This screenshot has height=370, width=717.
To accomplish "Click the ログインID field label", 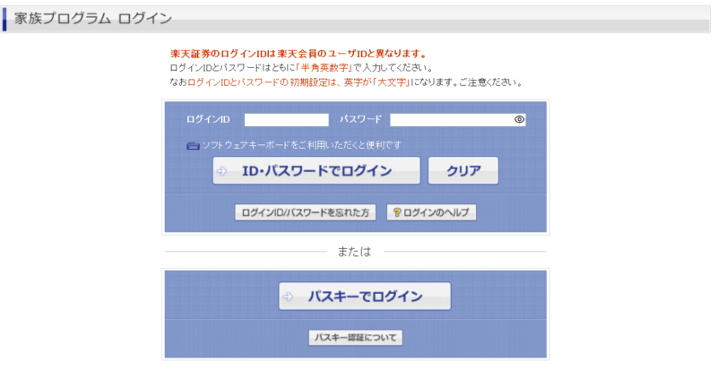I will 208,119.
